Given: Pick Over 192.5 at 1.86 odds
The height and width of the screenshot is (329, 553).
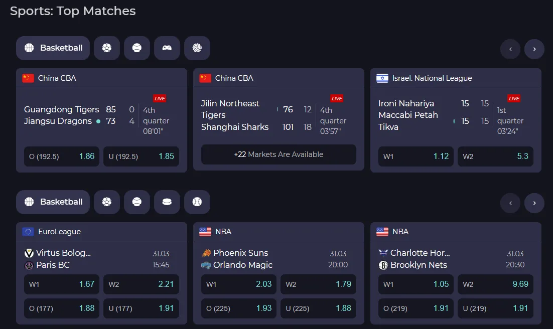Looking at the screenshot, I should pyautogui.click(x=61, y=156).
